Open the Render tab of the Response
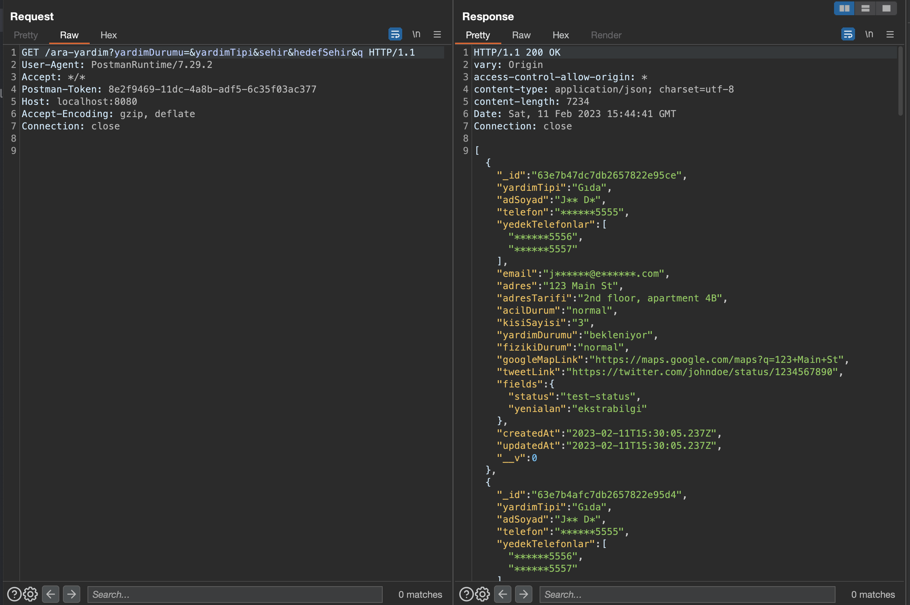The image size is (910, 605). (605, 35)
